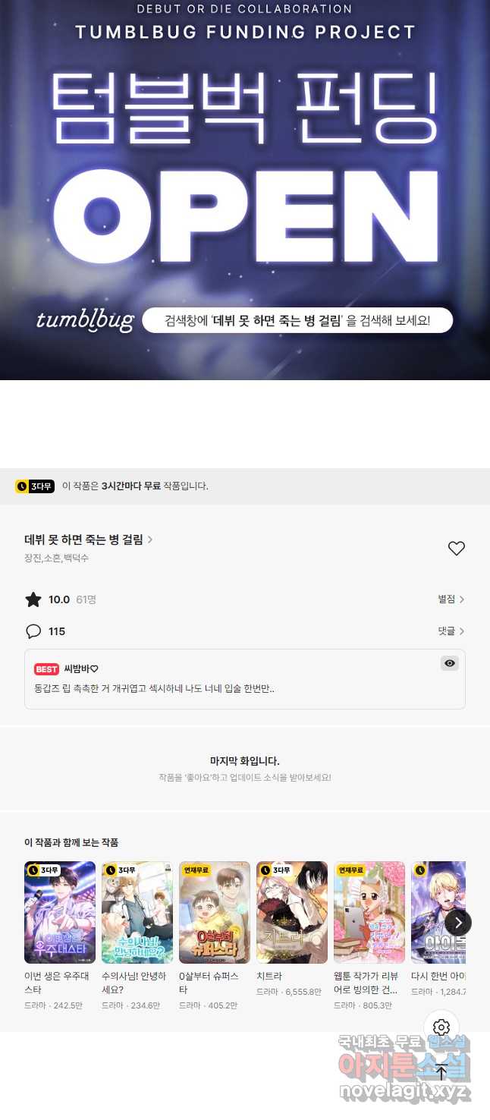Expand the 별점 ratings section

[x=451, y=599]
